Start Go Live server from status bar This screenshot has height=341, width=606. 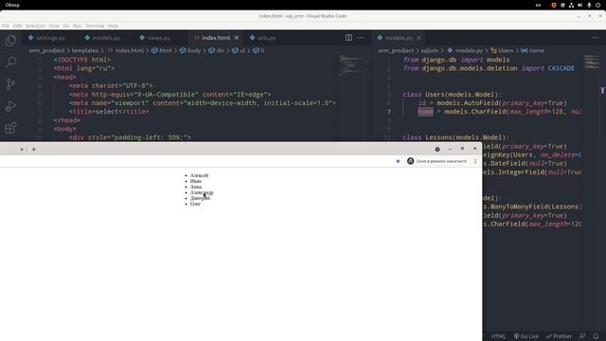point(526,336)
